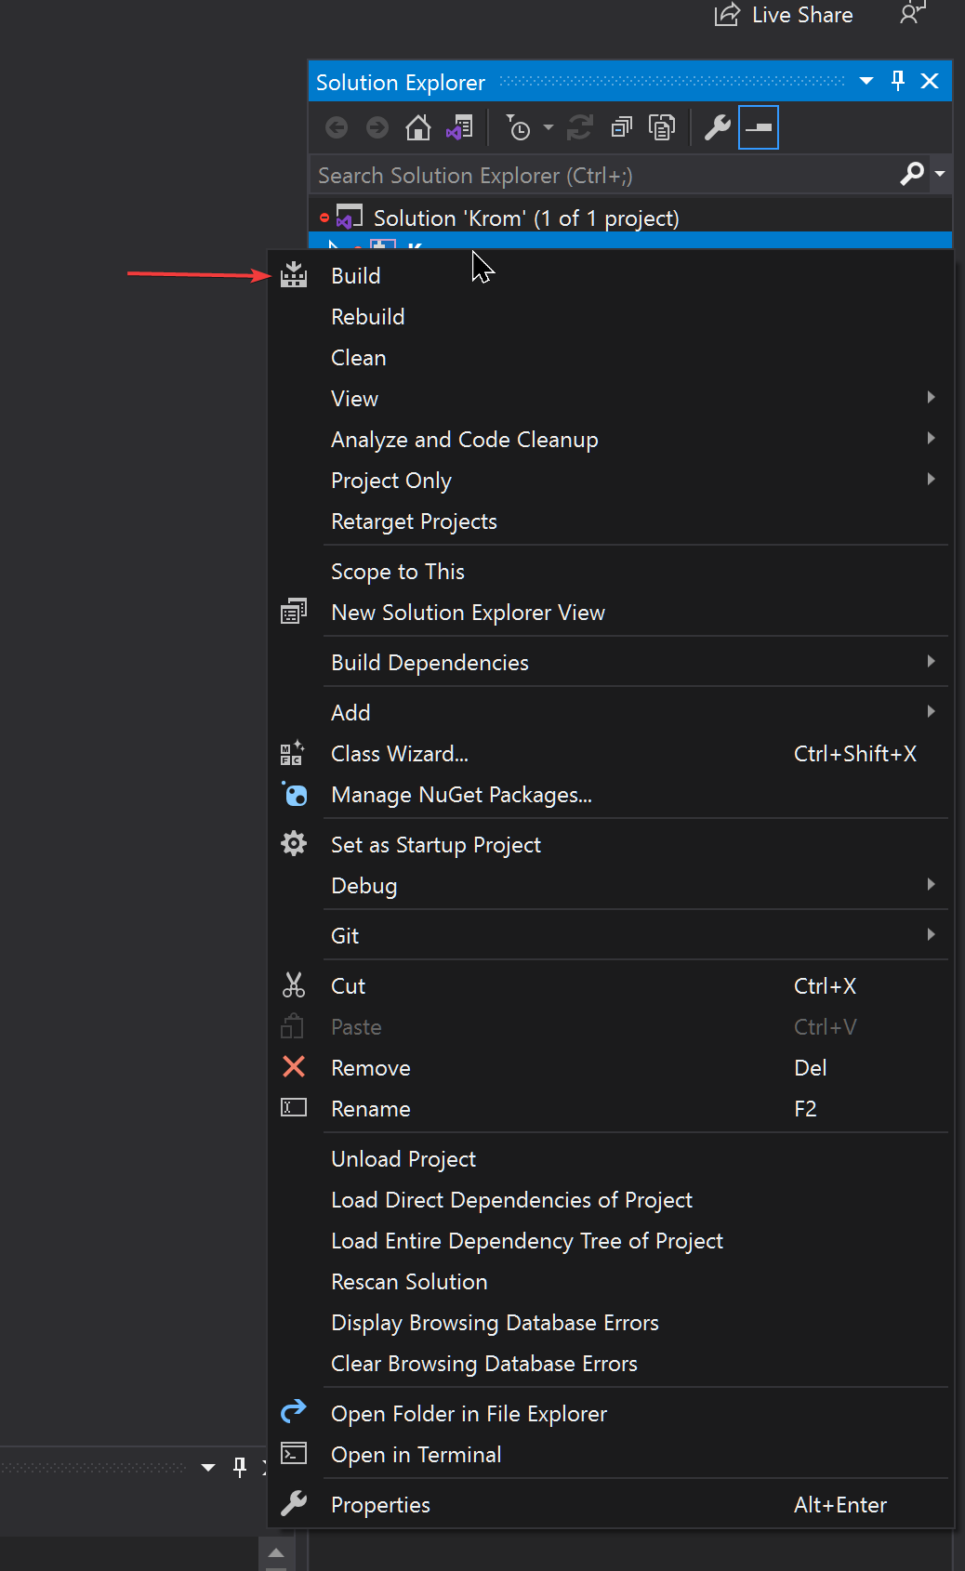Open Solution Explorer window options dropdown
Viewport: 965px width, 1571px height.
[x=866, y=81]
